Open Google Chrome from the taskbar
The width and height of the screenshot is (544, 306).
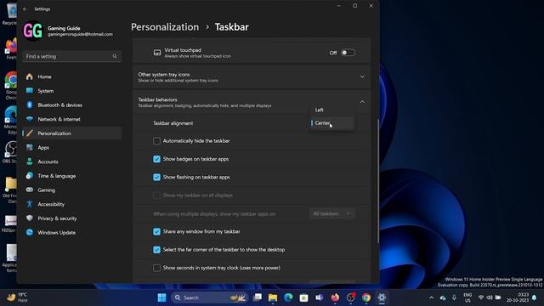(366, 297)
